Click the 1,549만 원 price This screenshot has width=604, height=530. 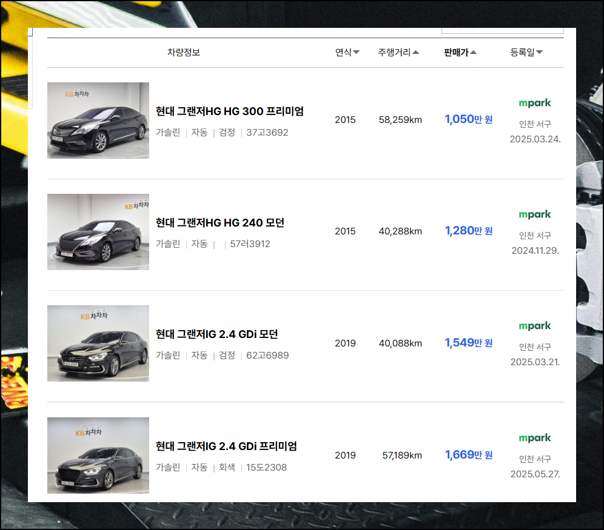tap(469, 343)
